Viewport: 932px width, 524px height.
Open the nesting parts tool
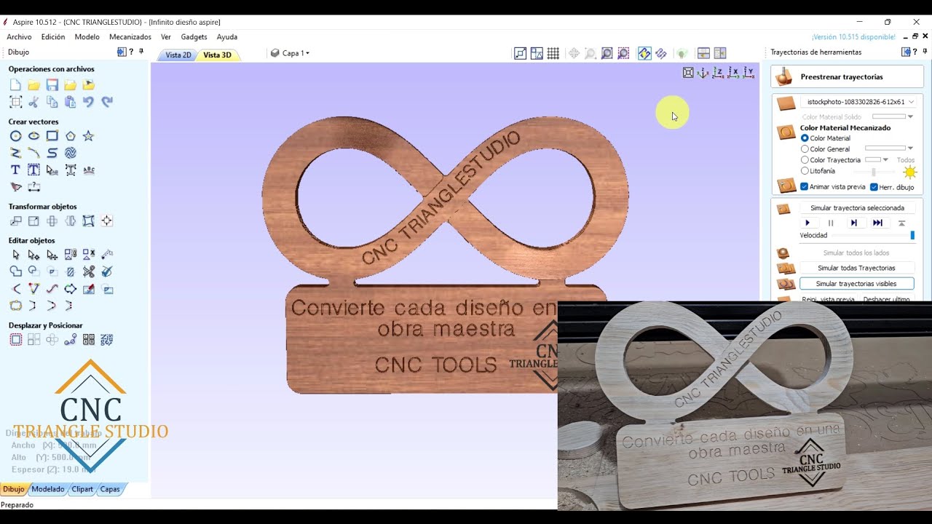point(107,340)
